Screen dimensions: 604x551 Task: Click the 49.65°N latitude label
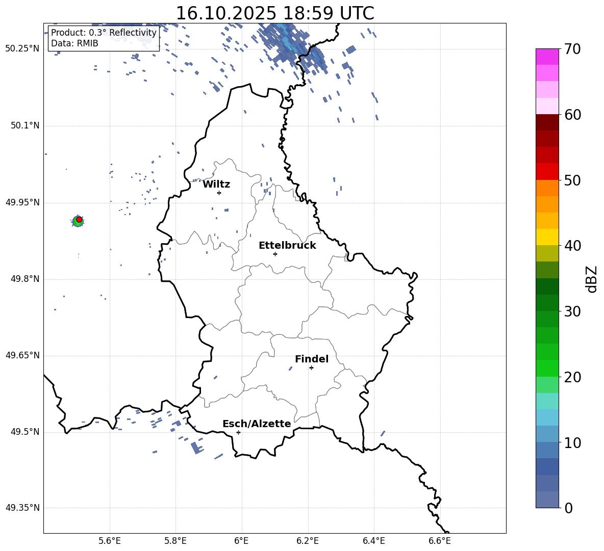[22, 355]
